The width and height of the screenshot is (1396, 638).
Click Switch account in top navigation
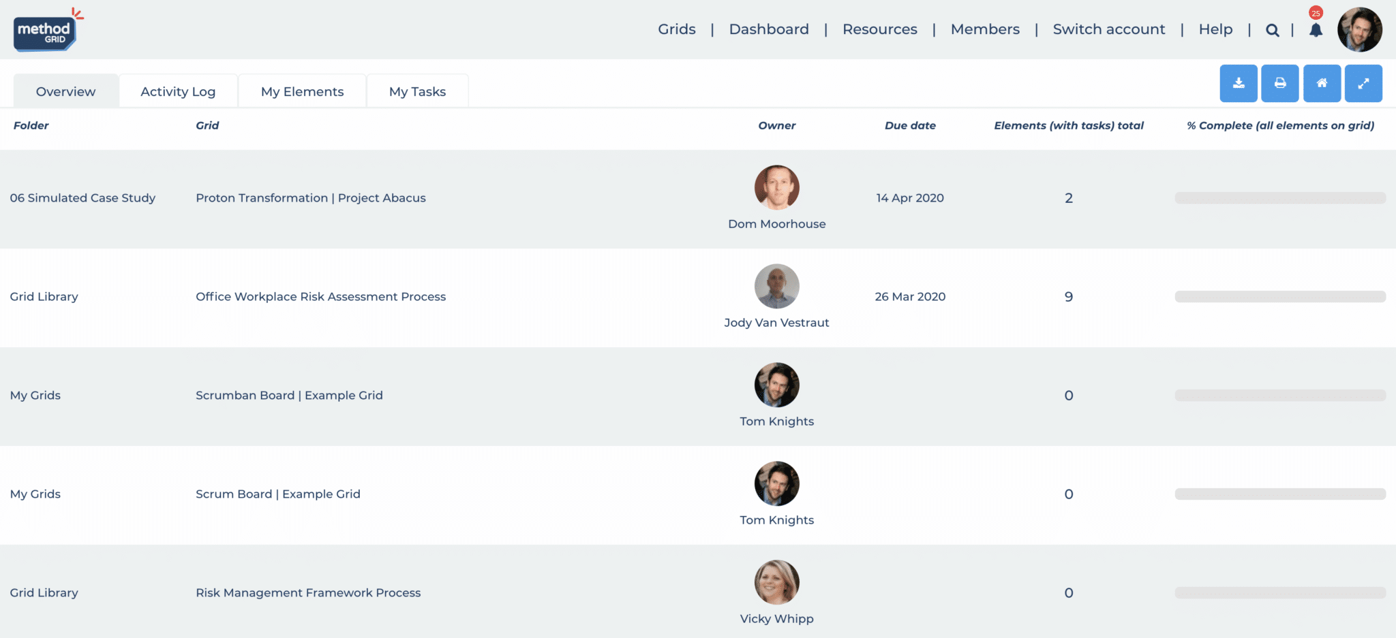(1109, 29)
